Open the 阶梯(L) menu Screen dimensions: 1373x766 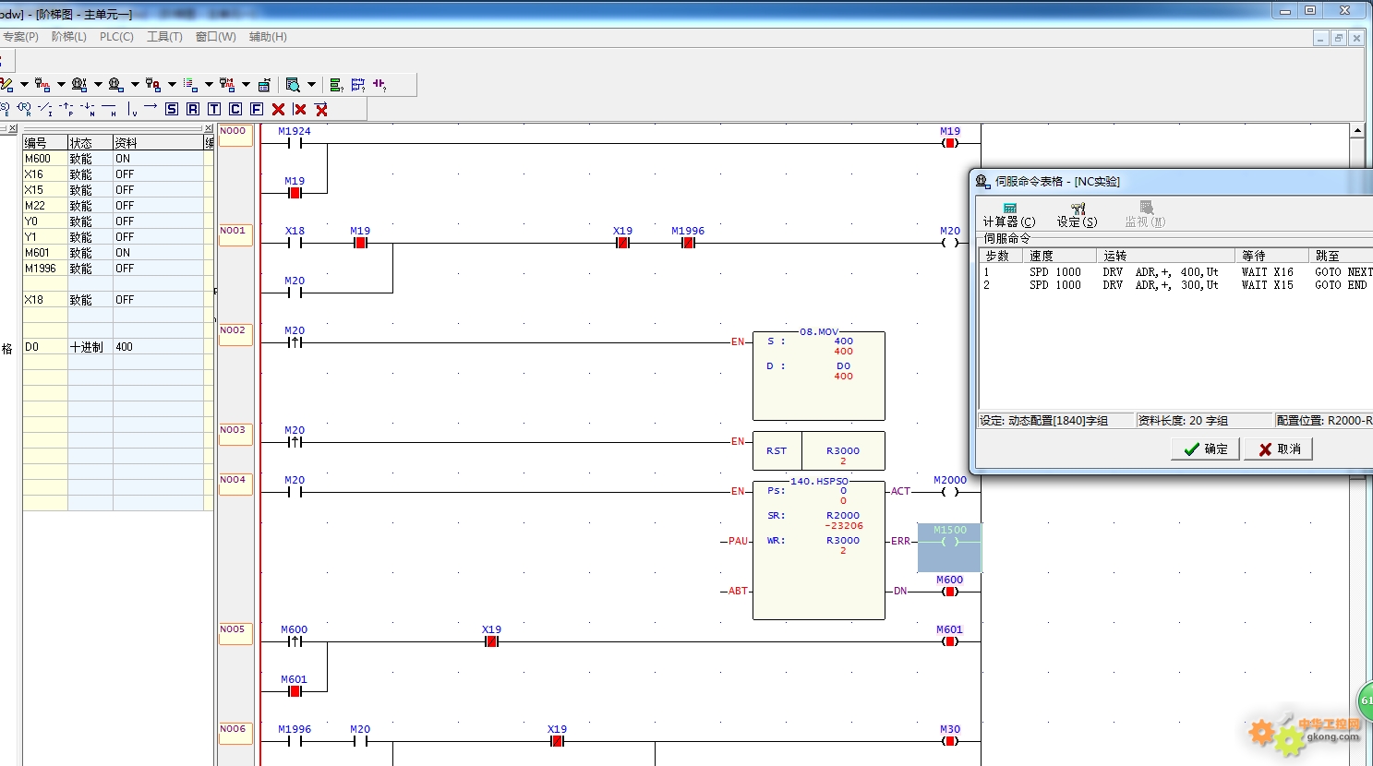[x=69, y=37]
